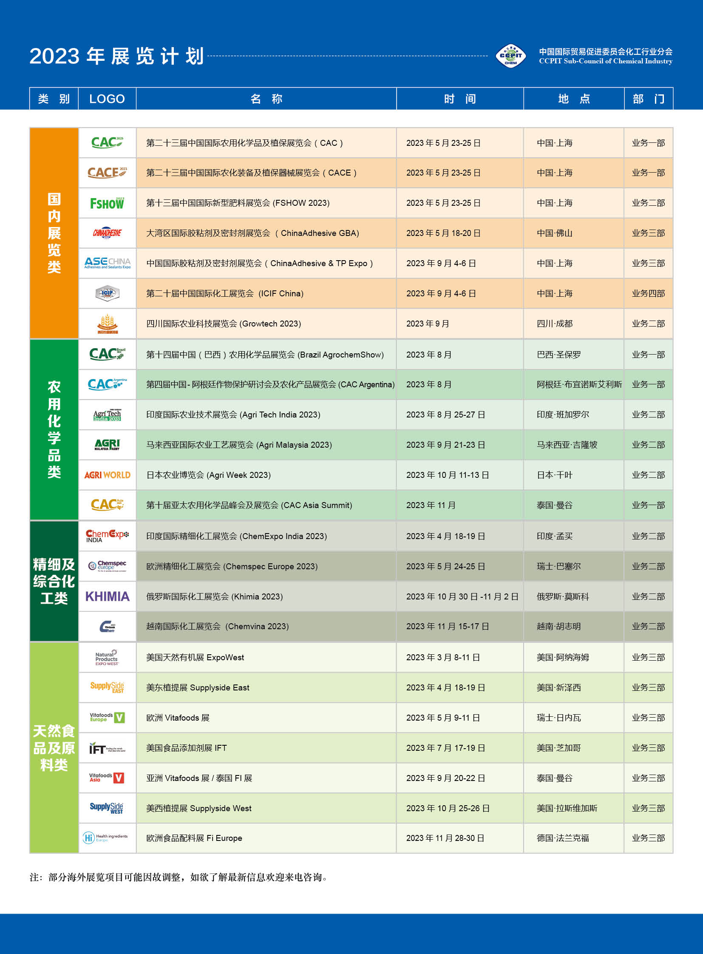Click the ASE China Adhesives logo
Viewport: 703px width, 954px height.
[107, 263]
